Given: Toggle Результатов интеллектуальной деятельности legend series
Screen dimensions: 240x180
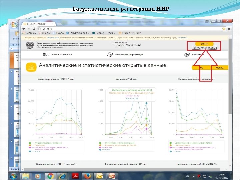Looking at the screenshot, I should [192, 148].
